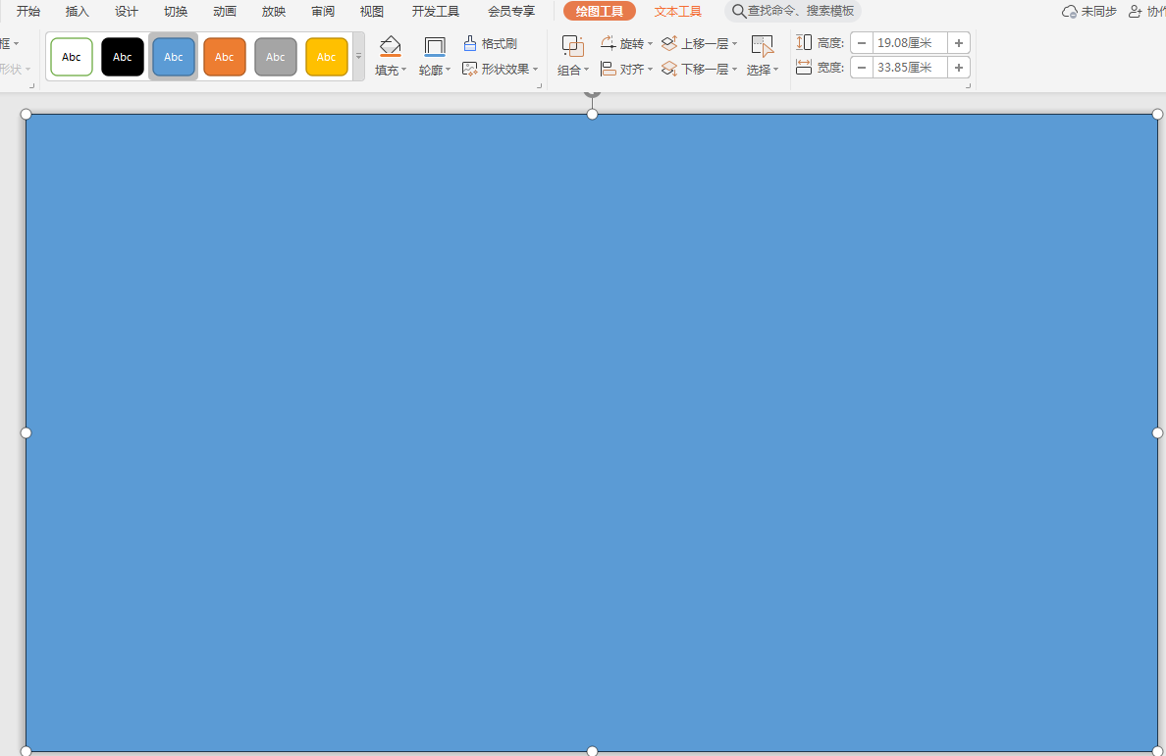1166x756 pixels.
Task: Click the search magnifier icon
Action: coord(738,11)
